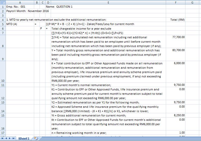This screenshot has width=201, height=141.
Task: Select row 17 header
Action: click(3, 133)
